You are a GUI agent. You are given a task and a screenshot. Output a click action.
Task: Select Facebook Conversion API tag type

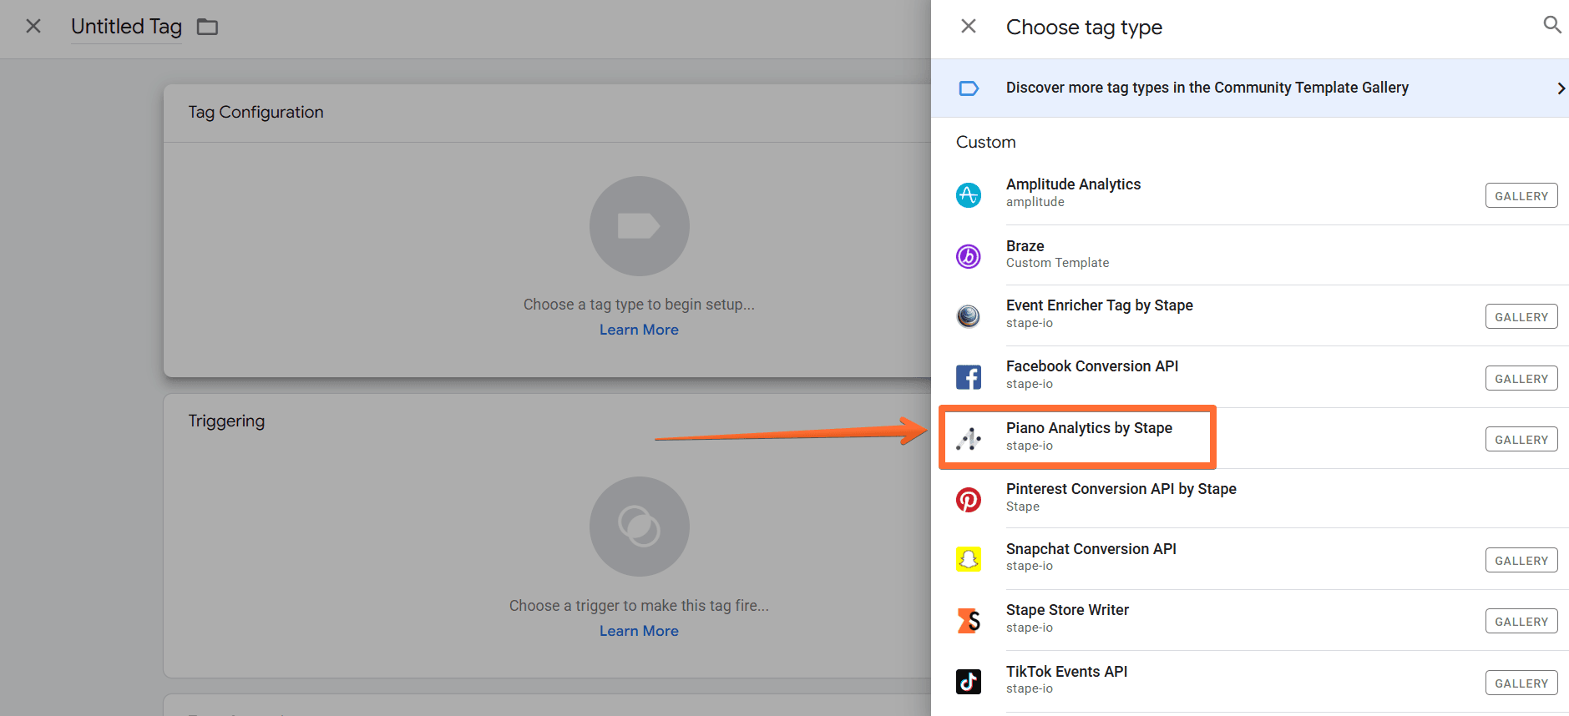tap(1250, 377)
